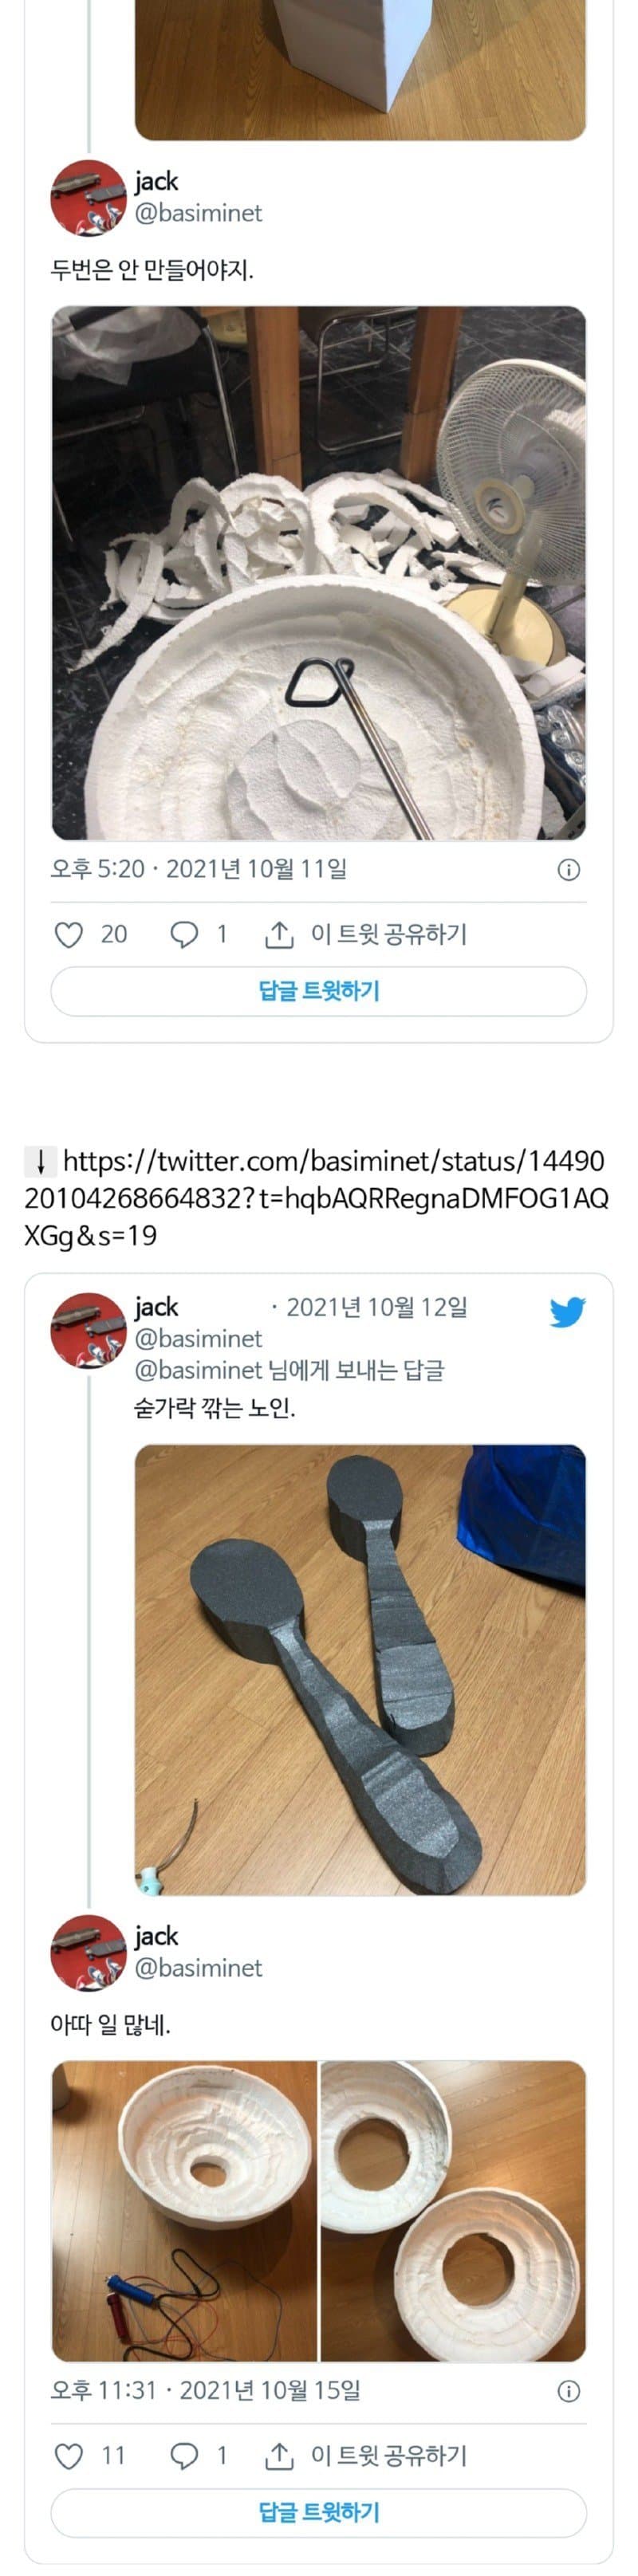Open replies bubble icon on October 15 tweet

tap(184, 2455)
